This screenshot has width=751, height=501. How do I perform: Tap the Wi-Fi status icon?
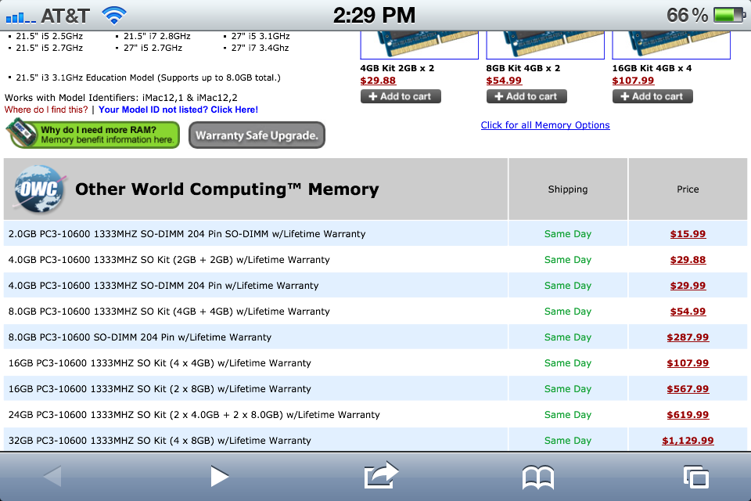114,16
